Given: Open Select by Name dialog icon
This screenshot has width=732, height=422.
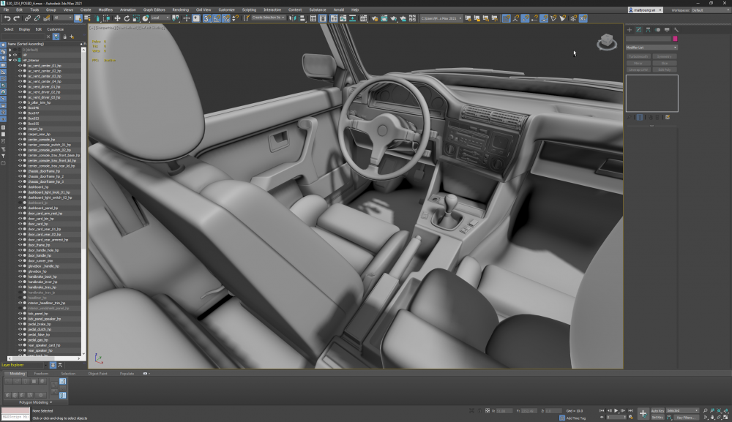Looking at the screenshot, I should coord(87,18).
